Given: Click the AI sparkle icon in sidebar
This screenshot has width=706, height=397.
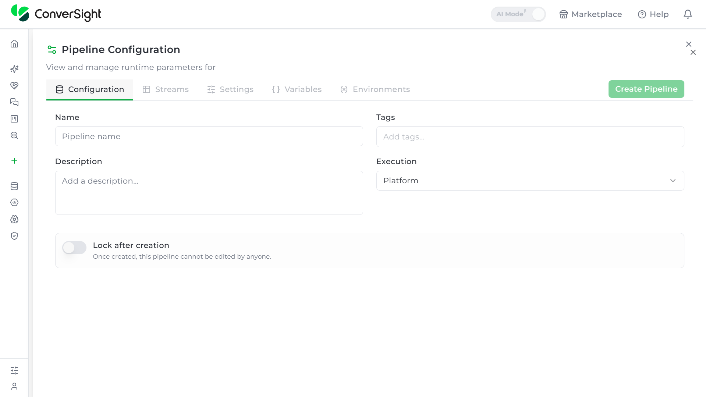Looking at the screenshot, I should pos(14,69).
